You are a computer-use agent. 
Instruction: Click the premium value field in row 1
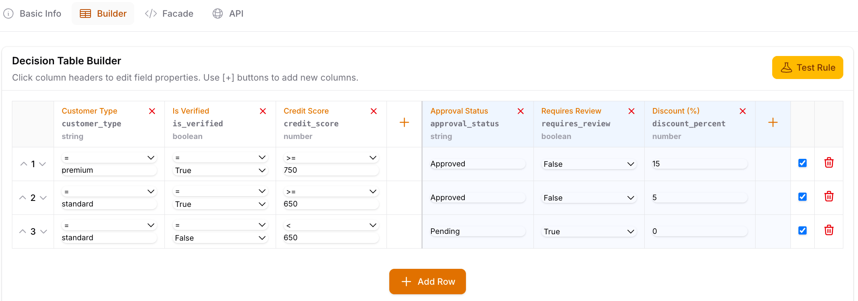(109, 170)
